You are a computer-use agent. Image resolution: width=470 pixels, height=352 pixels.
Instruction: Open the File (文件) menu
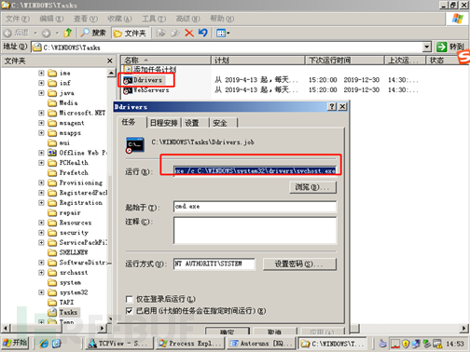click(x=18, y=19)
